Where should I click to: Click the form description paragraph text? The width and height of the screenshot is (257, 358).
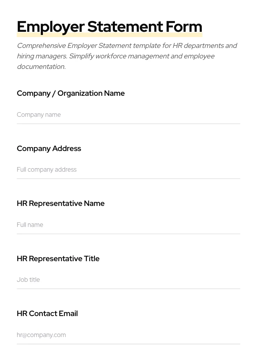coord(127,56)
